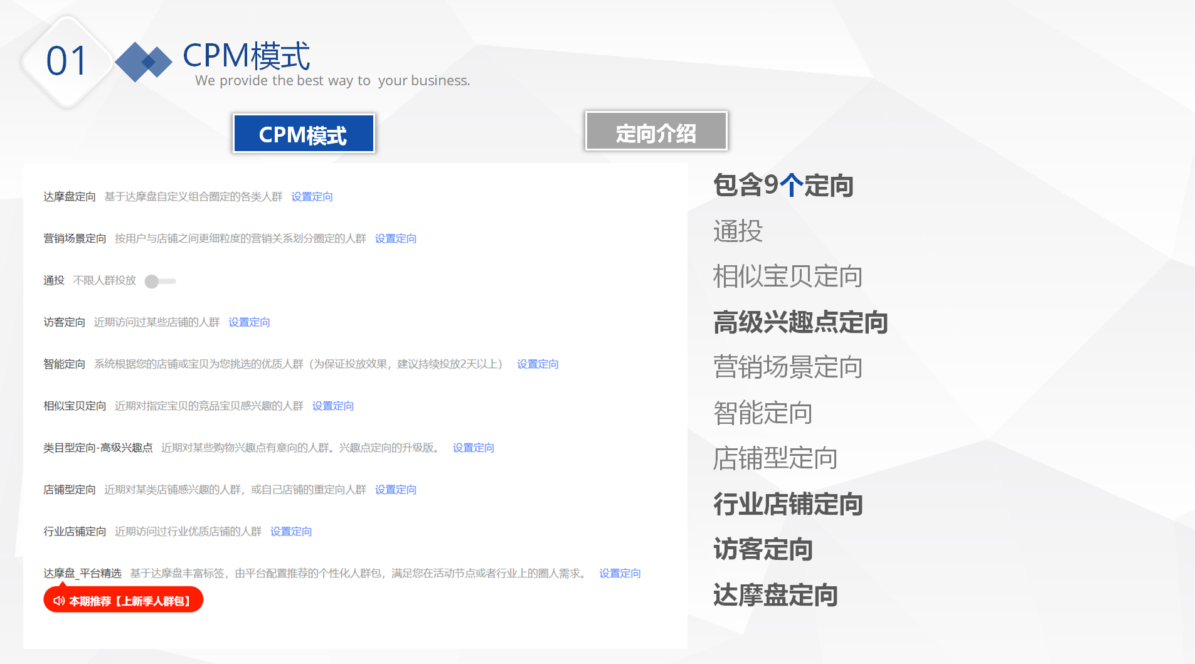Select the 类目型定向-高级兴趣点 row label
1195x664 pixels.
pos(98,448)
